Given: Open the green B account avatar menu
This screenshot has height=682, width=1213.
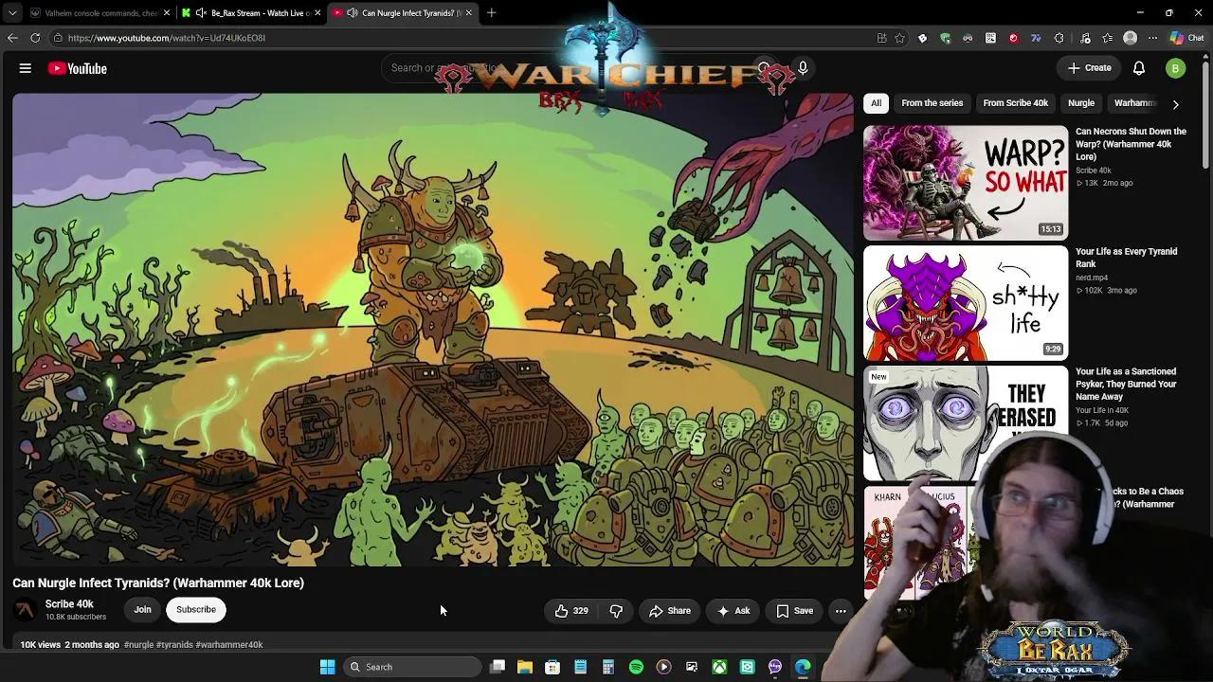Looking at the screenshot, I should coord(1175,68).
